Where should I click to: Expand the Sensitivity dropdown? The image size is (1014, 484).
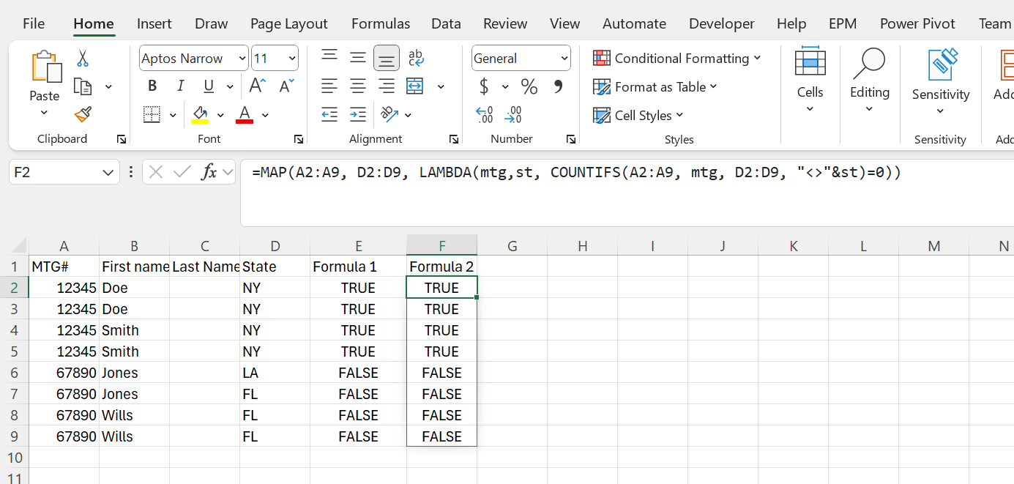pos(941,112)
